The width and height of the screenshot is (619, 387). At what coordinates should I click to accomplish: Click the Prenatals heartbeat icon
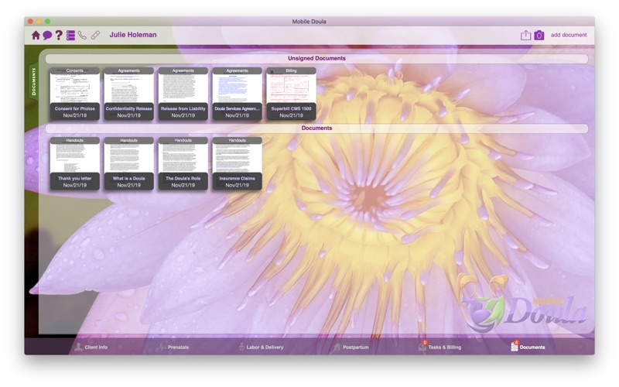point(161,348)
